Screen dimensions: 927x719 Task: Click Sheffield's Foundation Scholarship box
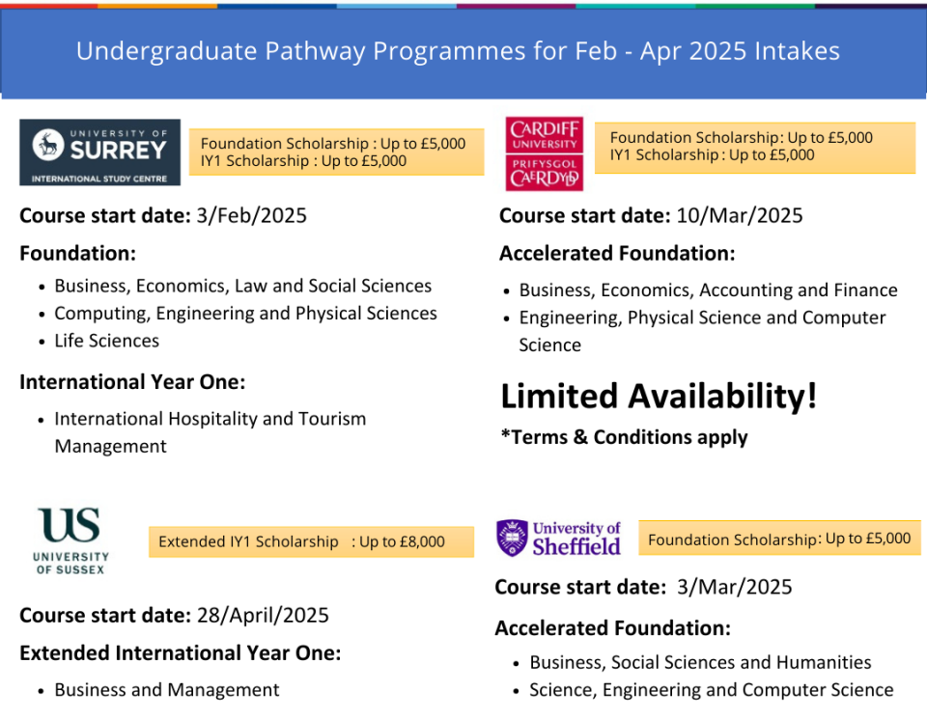pyautogui.click(x=779, y=539)
